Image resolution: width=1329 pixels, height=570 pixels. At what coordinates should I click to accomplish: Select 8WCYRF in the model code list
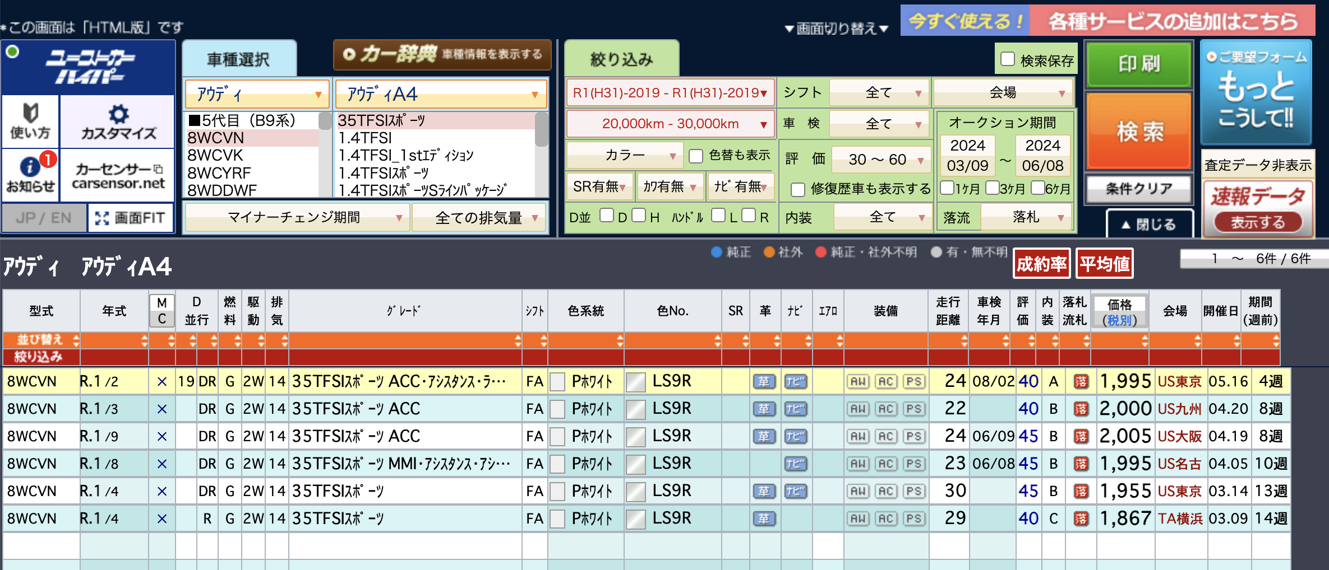point(252,173)
